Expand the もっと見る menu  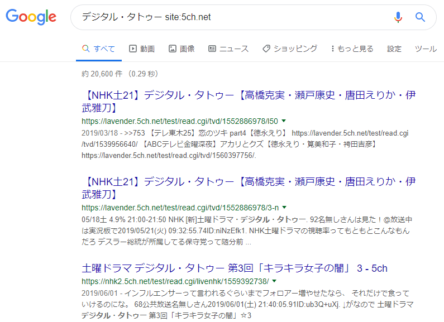[x=352, y=49]
